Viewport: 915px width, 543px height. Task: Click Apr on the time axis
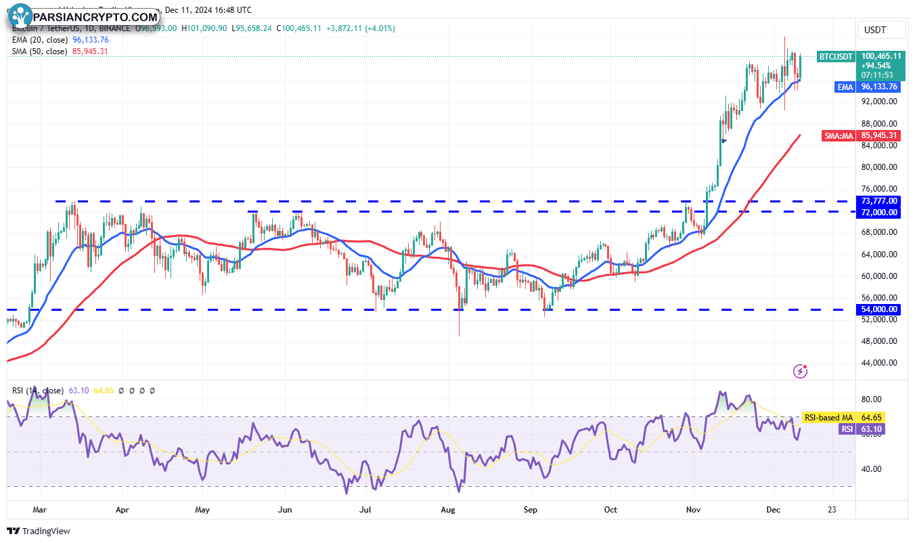122,510
